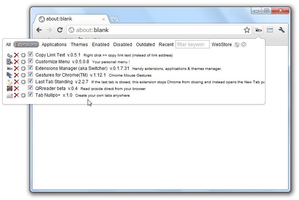The width and height of the screenshot is (299, 200).
Task: Click Tab Nullpo+ name
Action: coord(48,95)
